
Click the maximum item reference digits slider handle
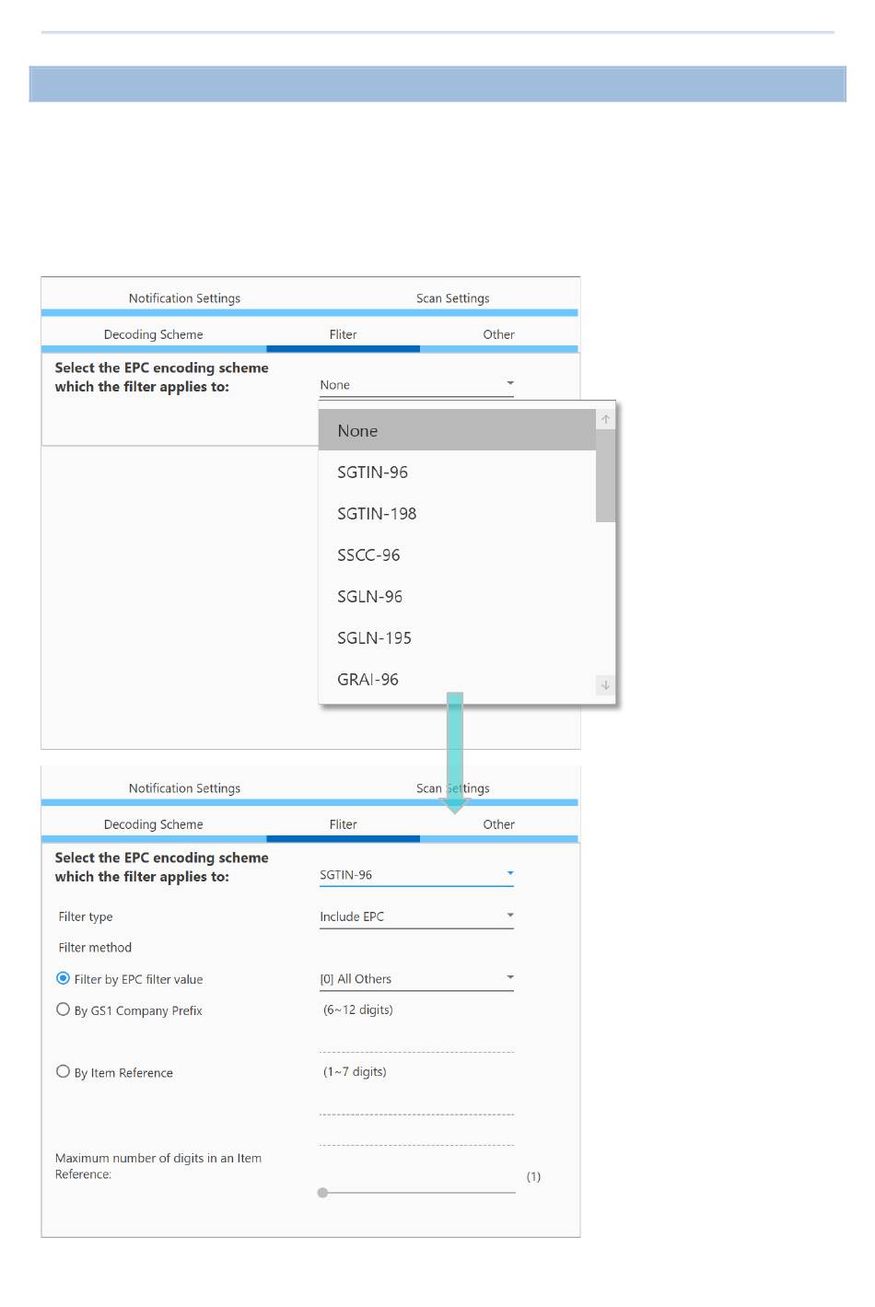[322, 1193]
